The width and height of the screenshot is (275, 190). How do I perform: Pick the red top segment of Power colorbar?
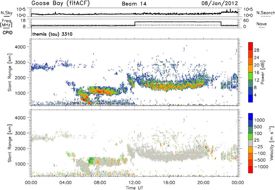(x=251, y=46)
